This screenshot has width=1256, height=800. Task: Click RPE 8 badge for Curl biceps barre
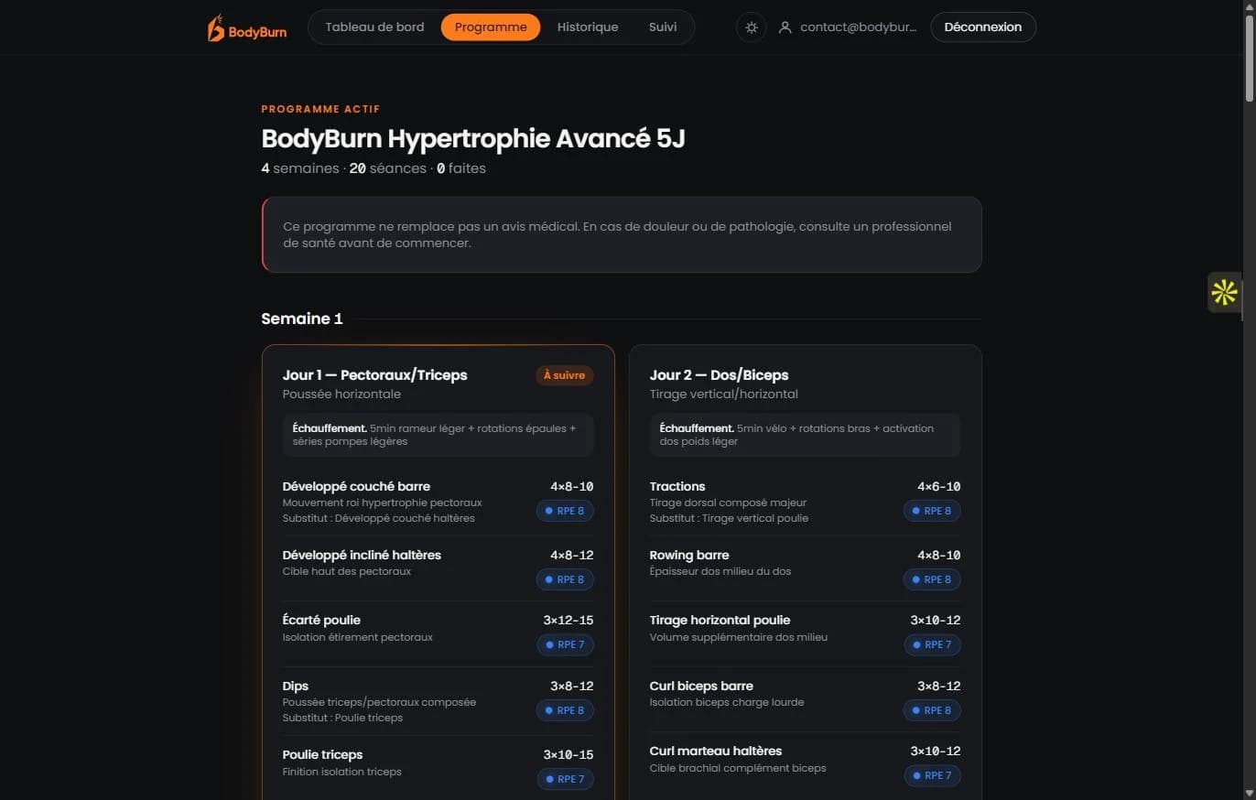932,710
